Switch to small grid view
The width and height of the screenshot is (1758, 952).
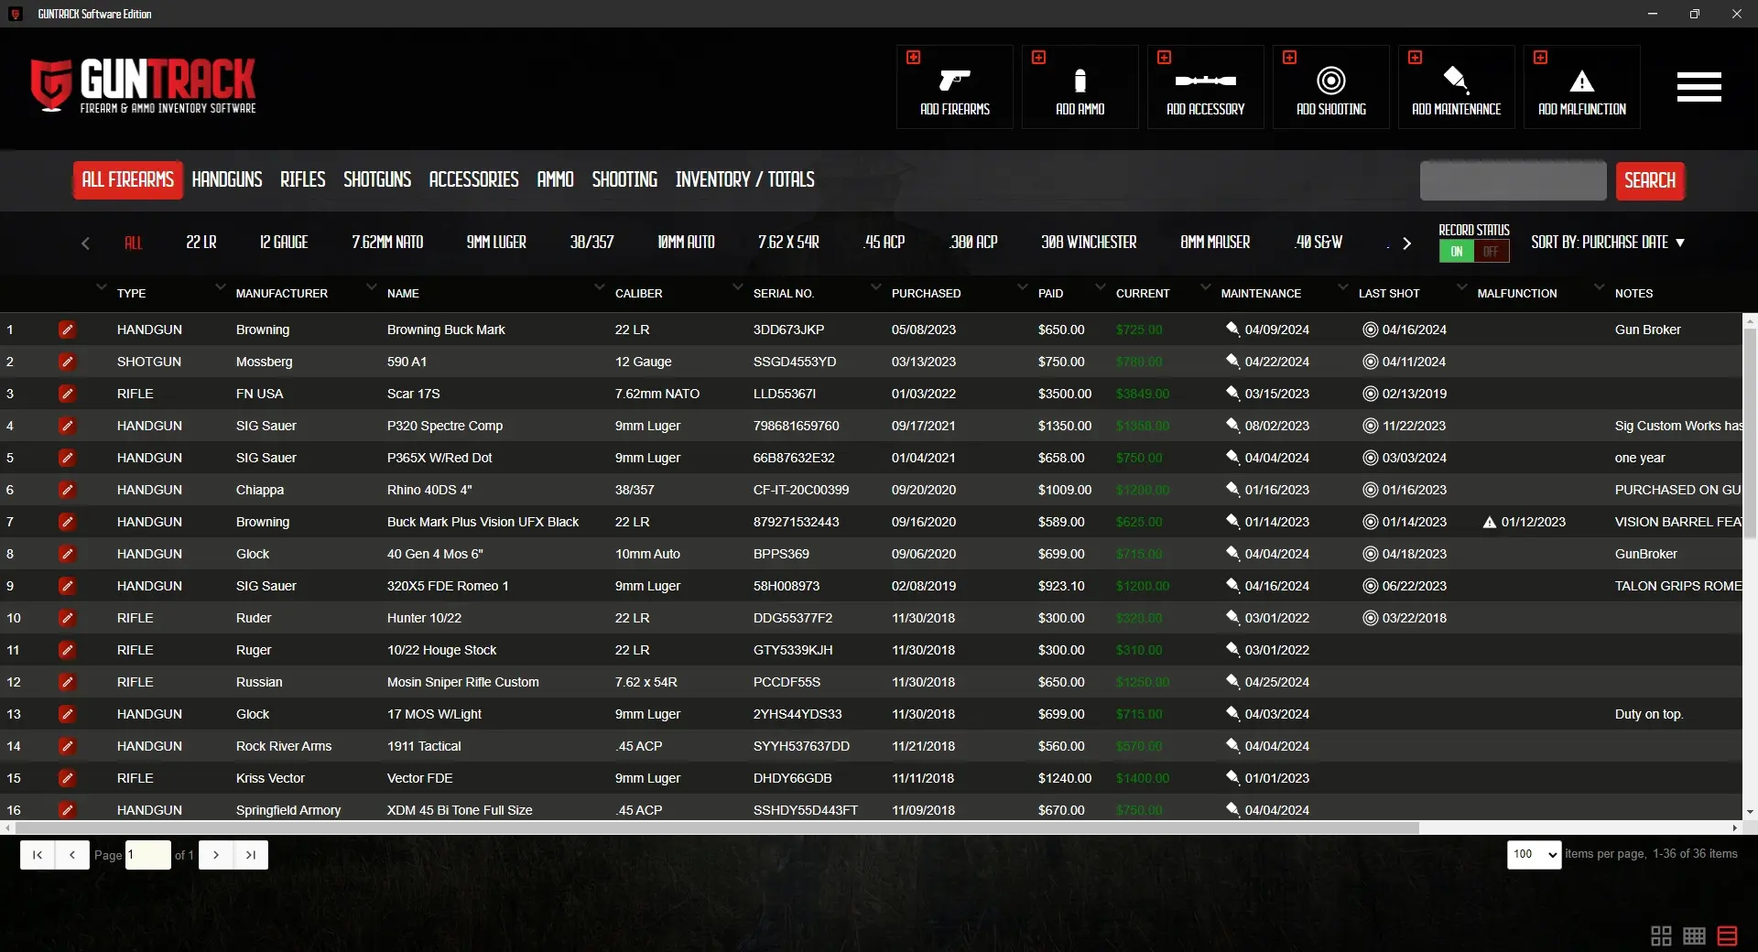tap(1694, 936)
